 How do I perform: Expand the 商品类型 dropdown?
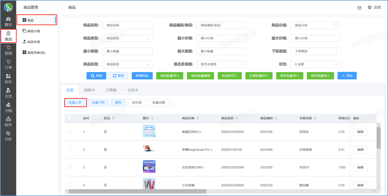click(127, 38)
